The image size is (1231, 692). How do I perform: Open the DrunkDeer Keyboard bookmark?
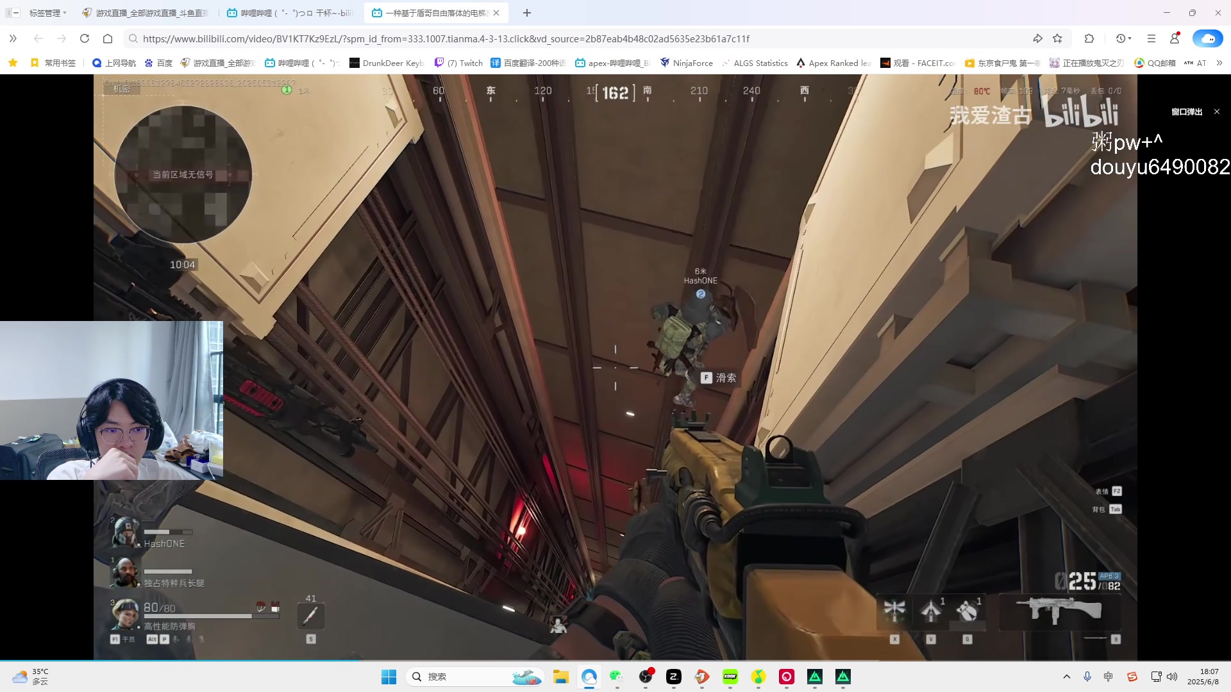pyautogui.click(x=387, y=63)
